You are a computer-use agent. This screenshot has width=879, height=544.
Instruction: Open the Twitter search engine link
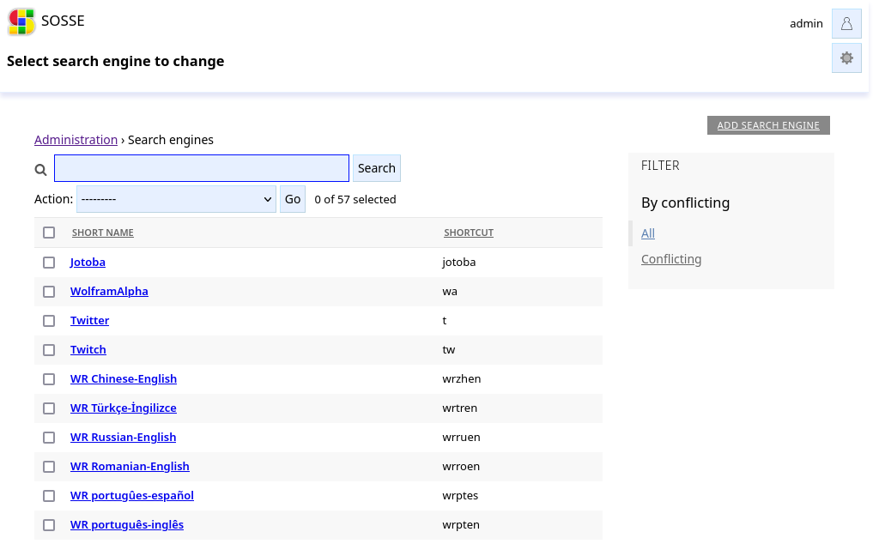click(89, 320)
